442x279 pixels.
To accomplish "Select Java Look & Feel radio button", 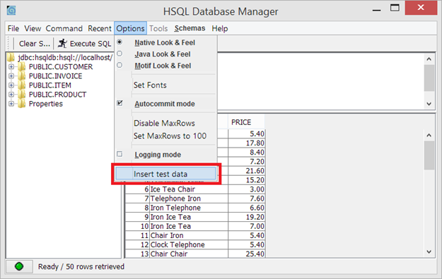I will coord(120,54).
